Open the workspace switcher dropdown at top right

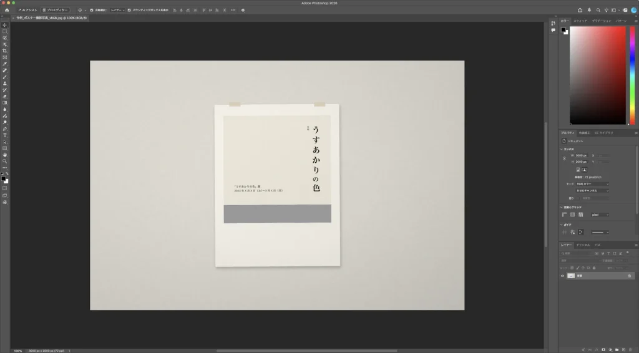point(615,10)
